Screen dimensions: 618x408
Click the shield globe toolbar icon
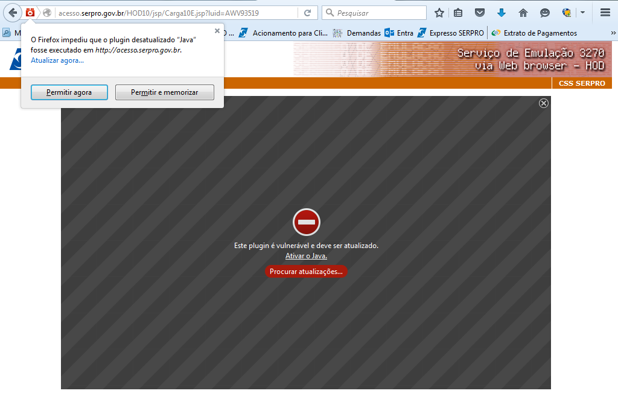pos(566,13)
